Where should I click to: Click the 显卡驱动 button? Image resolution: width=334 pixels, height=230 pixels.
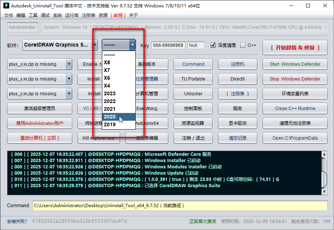point(238,123)
